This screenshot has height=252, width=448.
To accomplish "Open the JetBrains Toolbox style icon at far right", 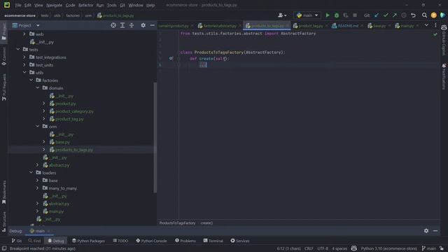I will click(x=443, y=15).
